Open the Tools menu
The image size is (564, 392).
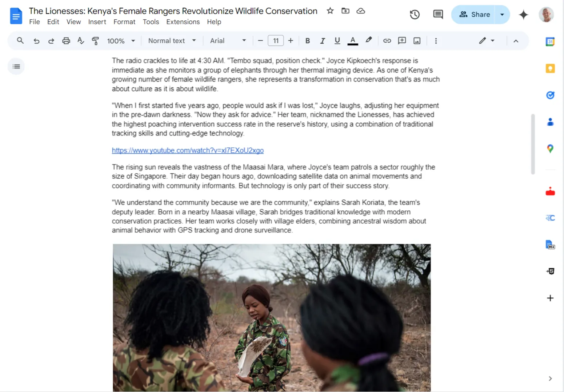click(151, 22)
